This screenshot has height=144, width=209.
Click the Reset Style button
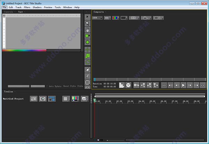pos(69,86)
